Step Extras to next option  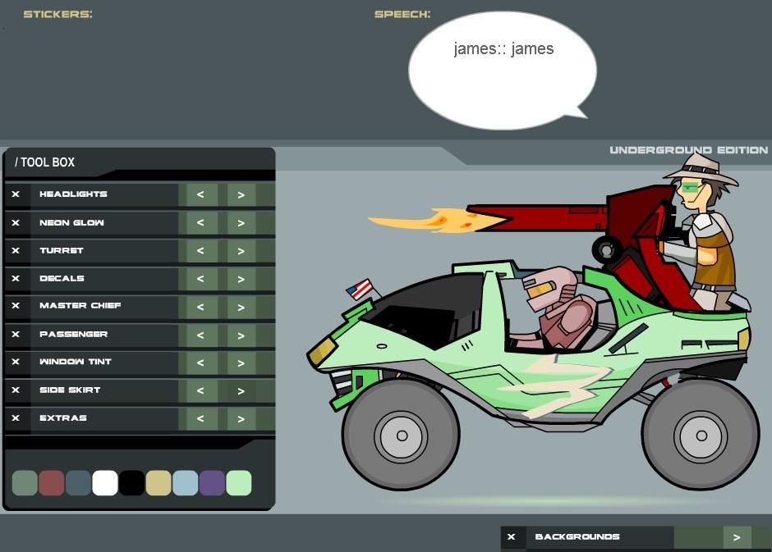[x=241, y=419]
